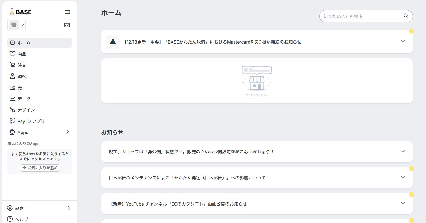
Task: Click the 顧客 person icon
Action: click(x=12, y=76)
